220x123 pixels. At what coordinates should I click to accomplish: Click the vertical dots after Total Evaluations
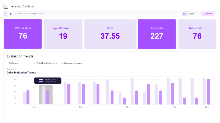pos(56,63)
